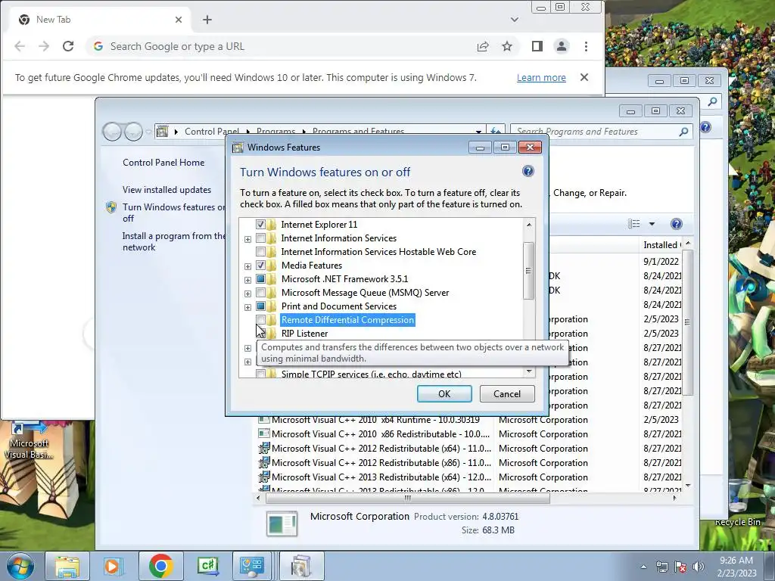Viewport: 775px width, 581px height.
Task: Open Chrome profile avatar icon
Action: tap(562, 46)
